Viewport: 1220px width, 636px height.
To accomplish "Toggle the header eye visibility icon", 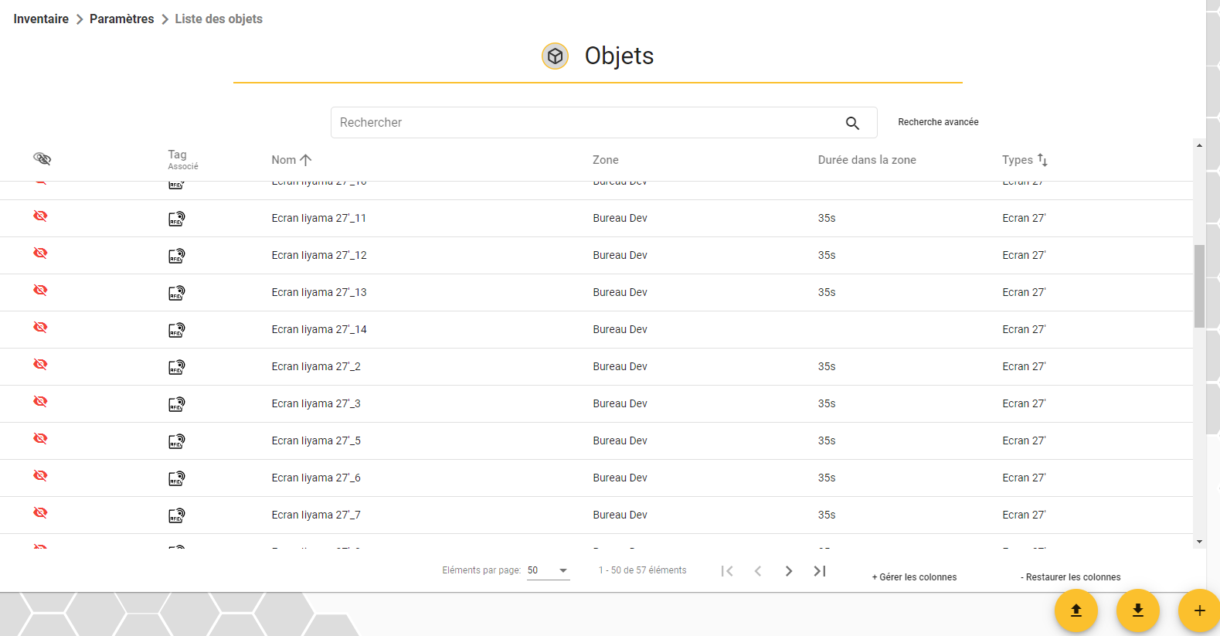I will point(42,158).
